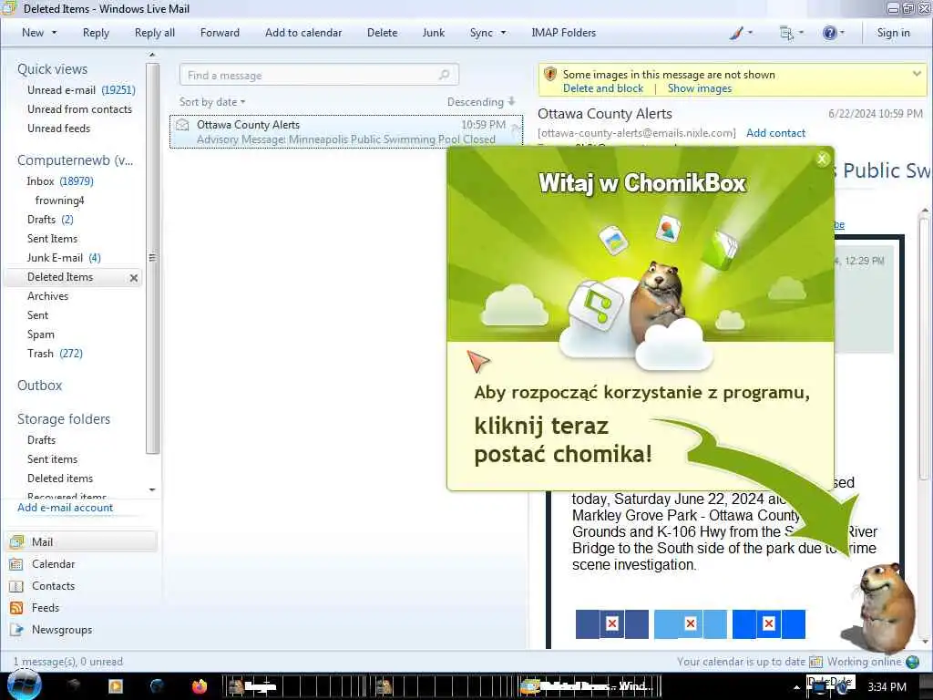Screen dimensions: 933x700
Task: Click Reply all in the toolbar
Action: coord(155,33)
